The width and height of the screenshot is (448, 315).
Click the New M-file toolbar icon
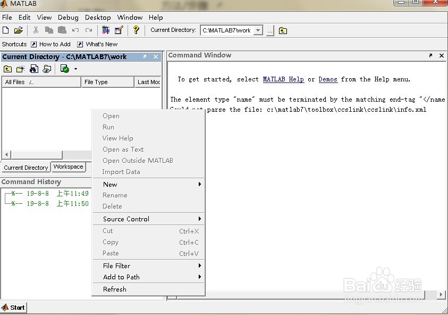point(6,30)
